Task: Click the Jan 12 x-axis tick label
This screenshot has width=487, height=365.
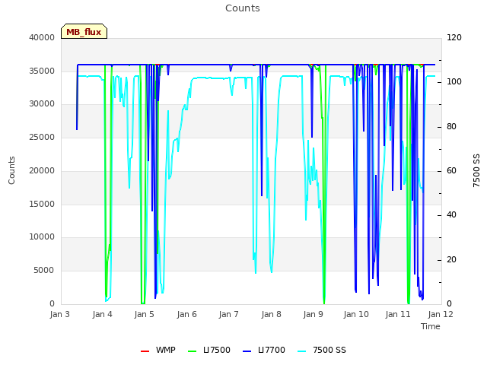Action: click(441, 314)
